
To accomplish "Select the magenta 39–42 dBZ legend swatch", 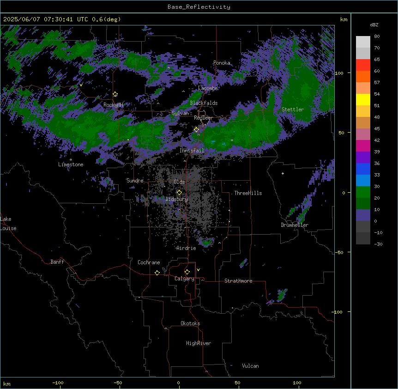I will (x=363, y=146).
